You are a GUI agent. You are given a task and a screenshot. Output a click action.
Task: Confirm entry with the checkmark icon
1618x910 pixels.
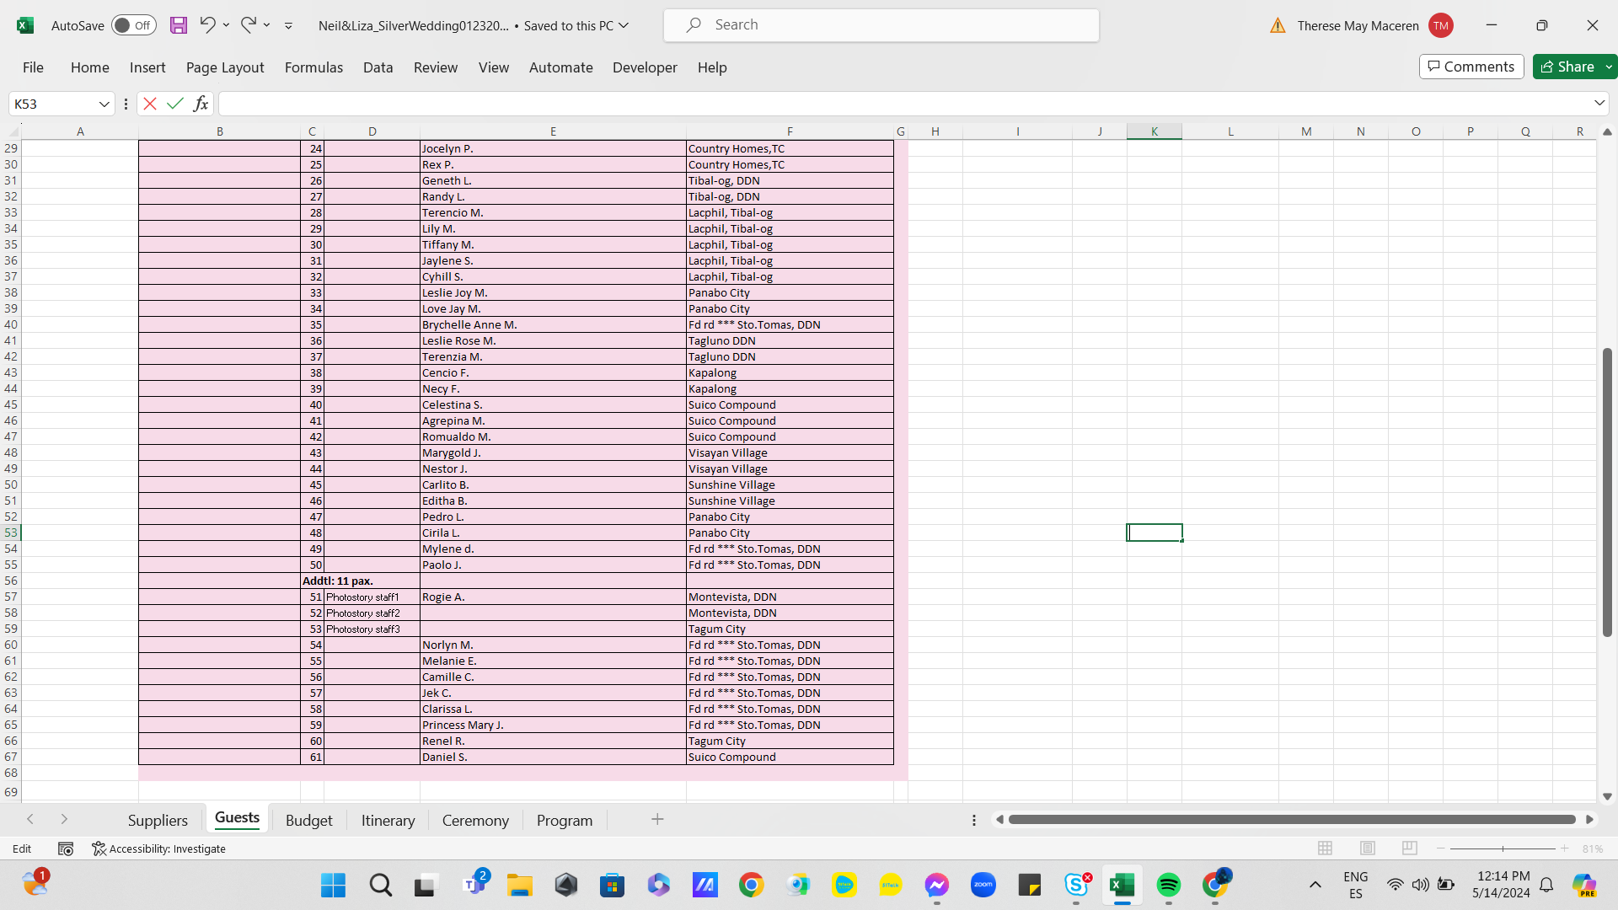click(x=175, y=104)
